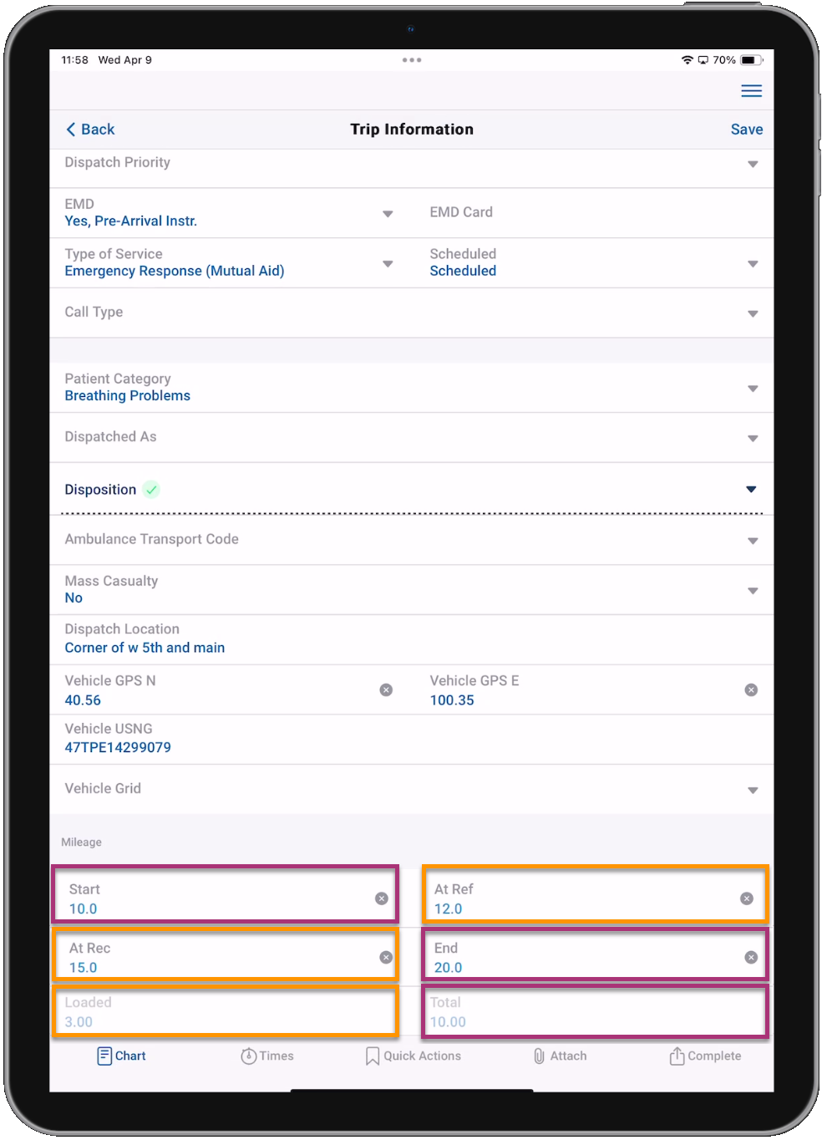Edit the Vehicle GPS N value 40.56
This screenshot has width=822, height=1140.
point(83,700)
